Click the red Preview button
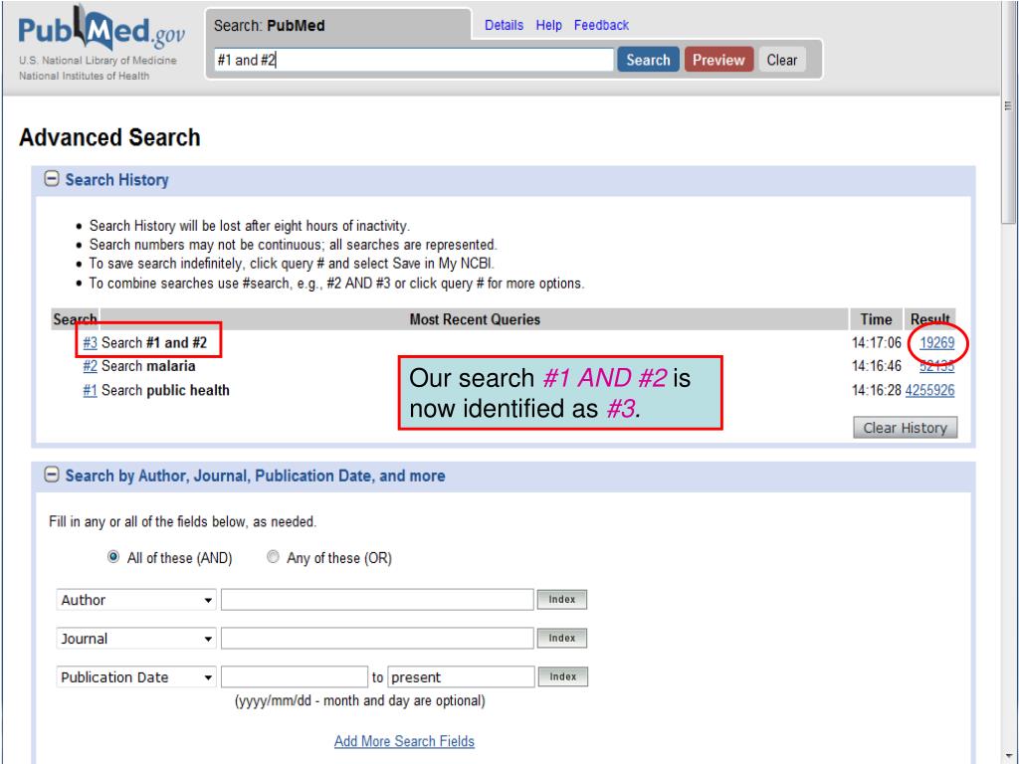 [x=718, y=60]
